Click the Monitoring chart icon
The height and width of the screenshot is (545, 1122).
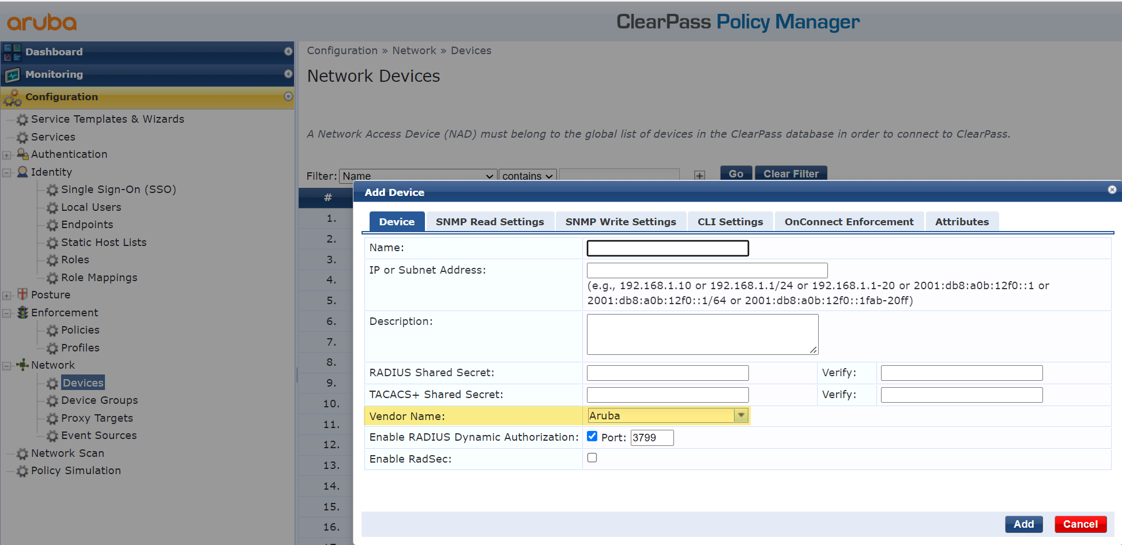[12, 75]
